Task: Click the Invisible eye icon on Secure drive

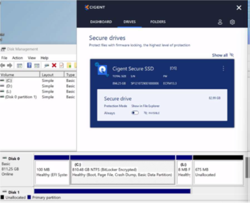Action: point(145,113)
